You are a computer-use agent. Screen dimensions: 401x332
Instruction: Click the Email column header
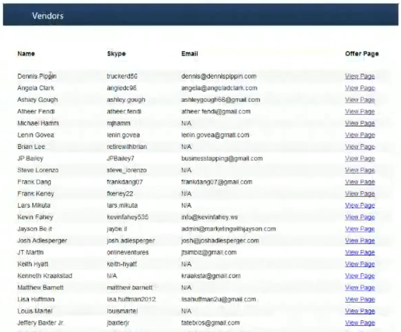pos(189,54)
